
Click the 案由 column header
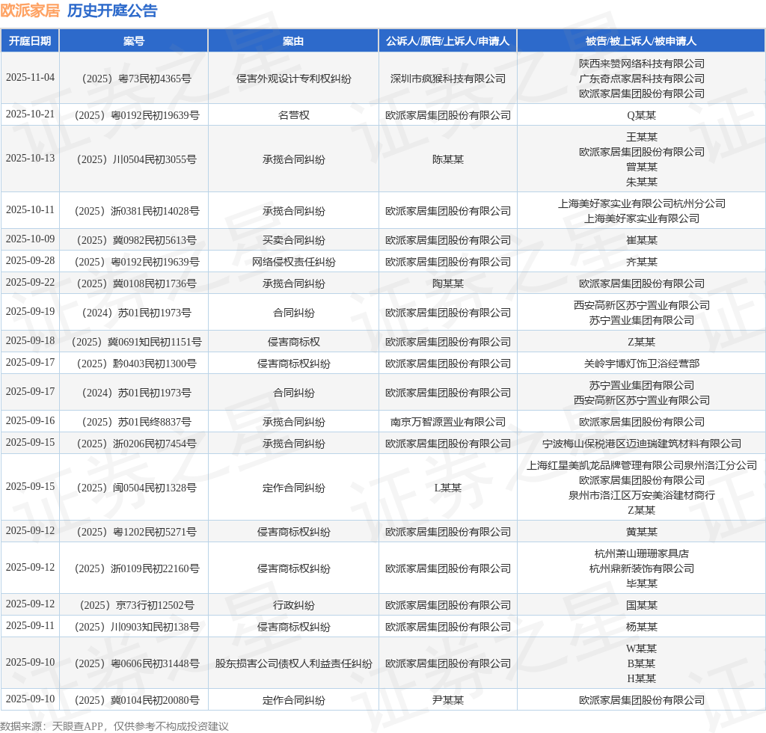tap(293, 41)
